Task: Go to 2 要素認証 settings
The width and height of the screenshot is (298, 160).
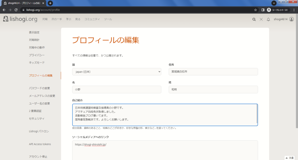Action: pyautogui.click(x=35, y=111)
